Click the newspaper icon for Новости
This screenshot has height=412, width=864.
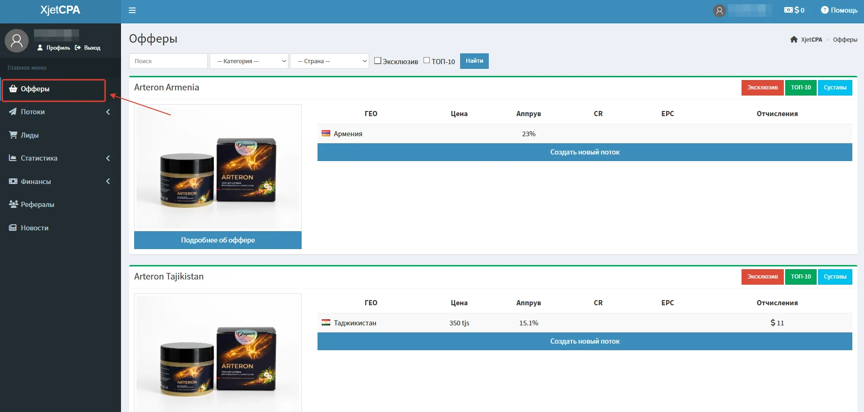pyautogui.click(x=13, y=228)
